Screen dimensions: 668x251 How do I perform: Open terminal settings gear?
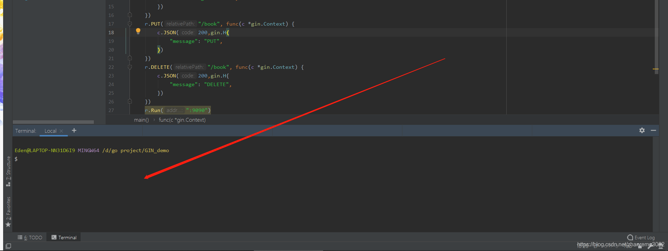(642, 130)
